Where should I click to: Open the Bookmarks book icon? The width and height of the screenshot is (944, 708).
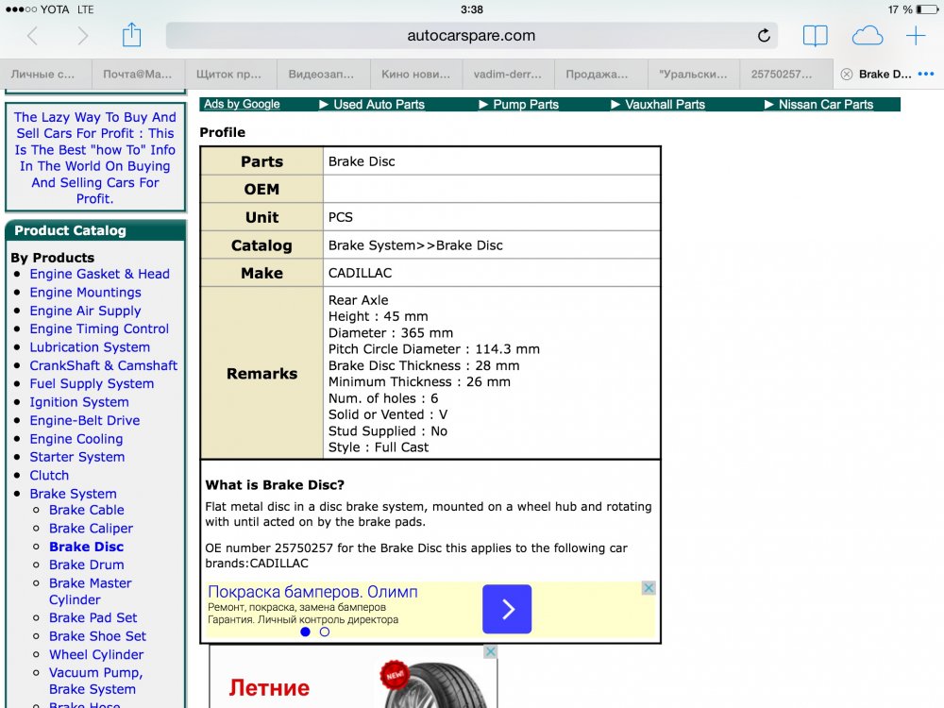click(815, 36)
